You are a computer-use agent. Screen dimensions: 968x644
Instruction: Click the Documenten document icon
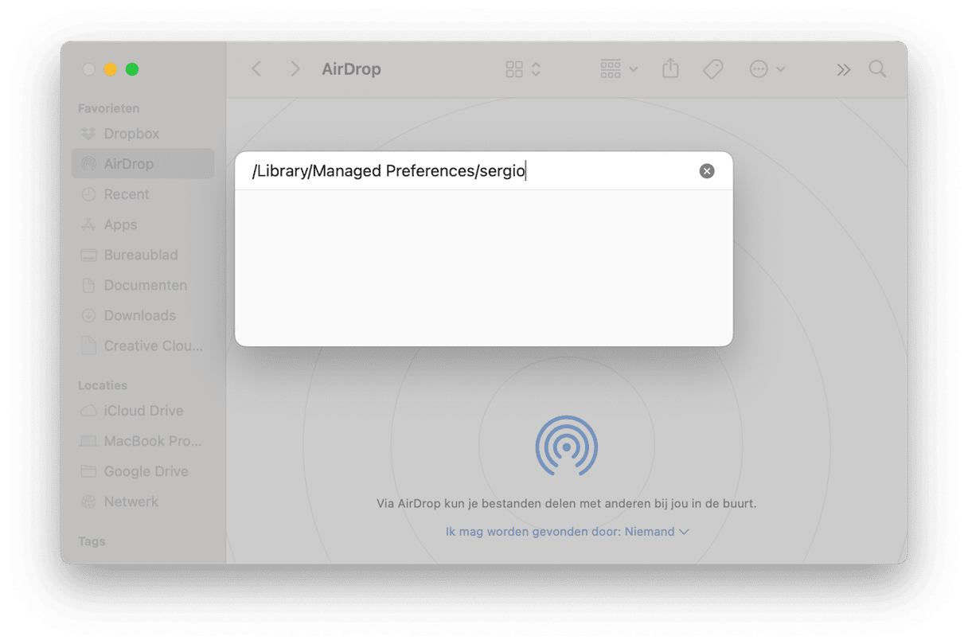point(89,285)
